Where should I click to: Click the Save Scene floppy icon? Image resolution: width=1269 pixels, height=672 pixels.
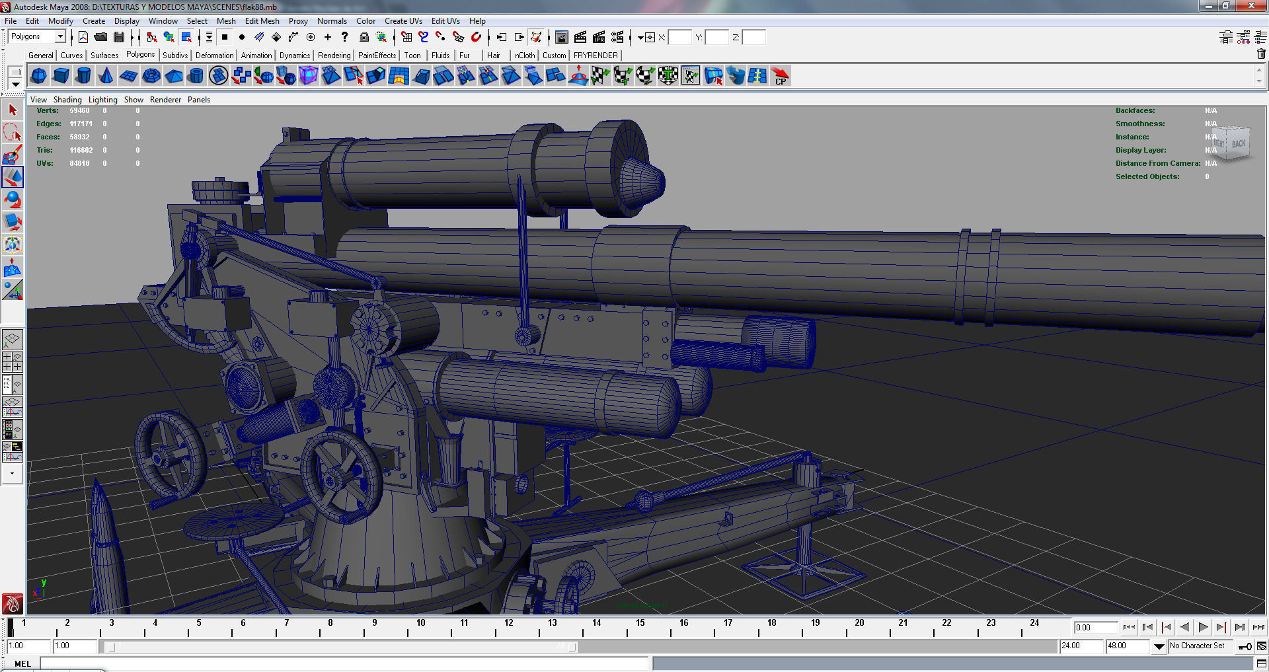(x=119, y=37)
